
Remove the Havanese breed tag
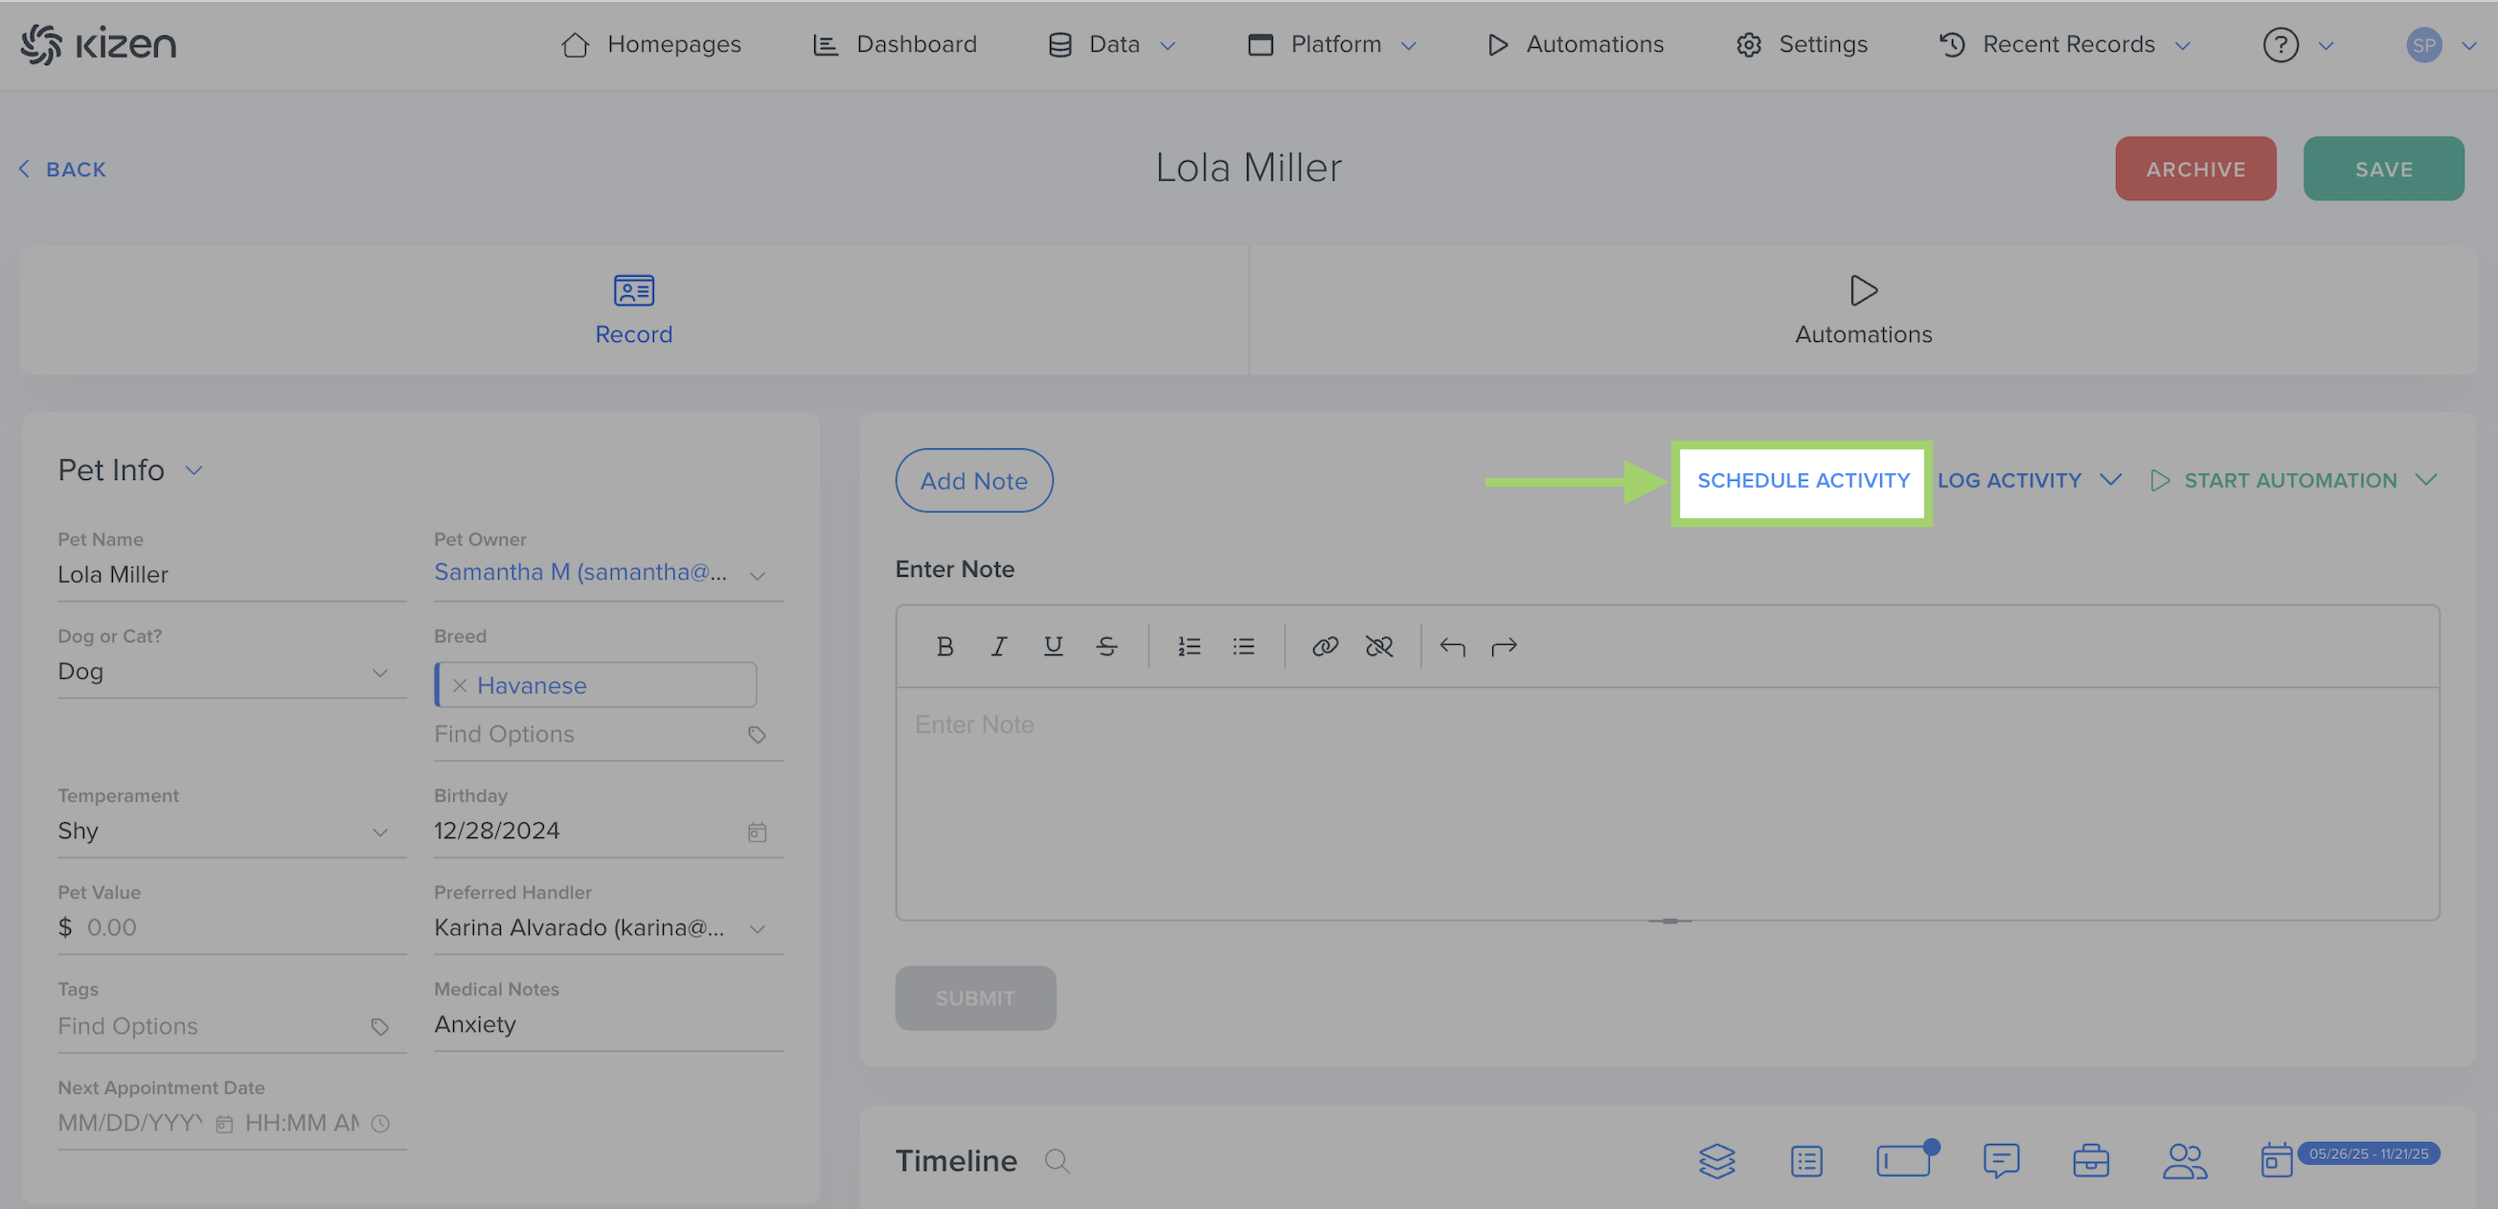tap(460, 686)
